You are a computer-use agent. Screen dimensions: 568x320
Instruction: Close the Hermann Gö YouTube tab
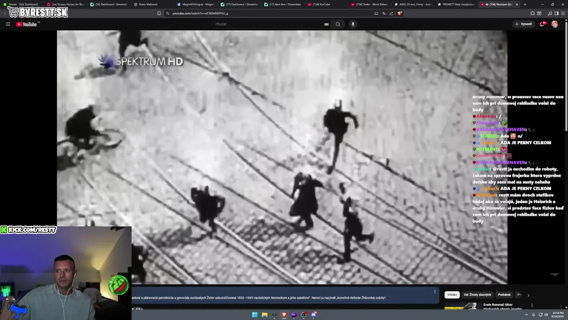(517, 4)
